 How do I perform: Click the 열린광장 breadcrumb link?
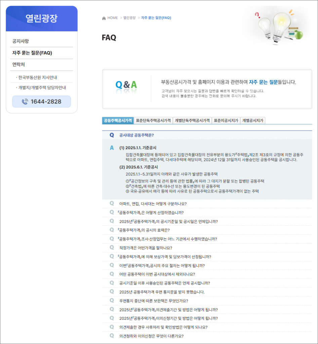click(x=129, y=18)
